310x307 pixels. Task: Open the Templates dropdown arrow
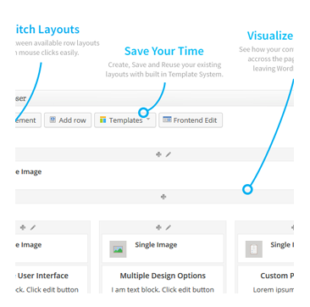(x=148, y=120)
